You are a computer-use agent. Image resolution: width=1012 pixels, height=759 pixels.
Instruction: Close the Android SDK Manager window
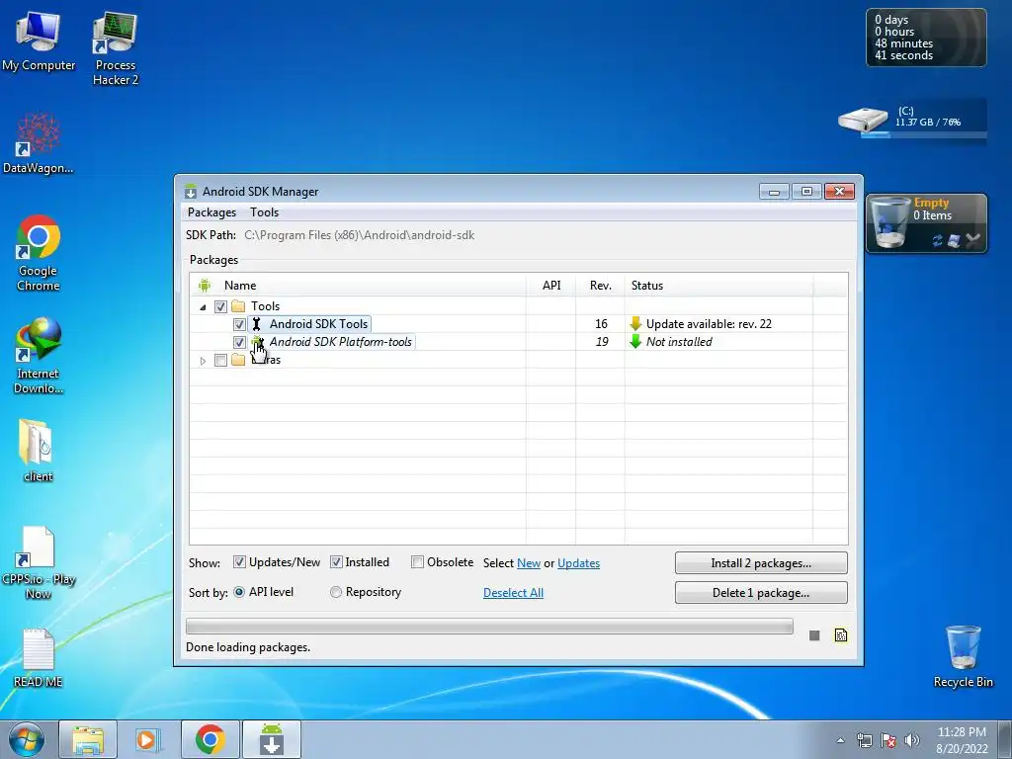[839, 191]
